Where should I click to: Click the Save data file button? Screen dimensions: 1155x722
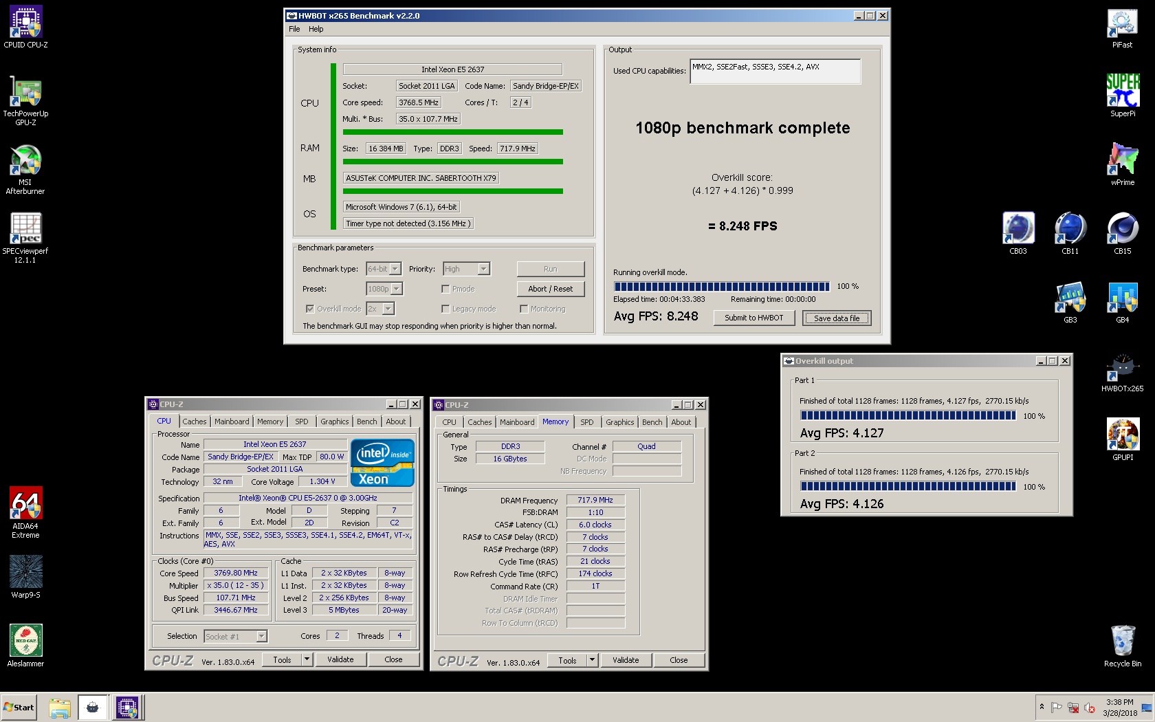(x=837, y=318)
